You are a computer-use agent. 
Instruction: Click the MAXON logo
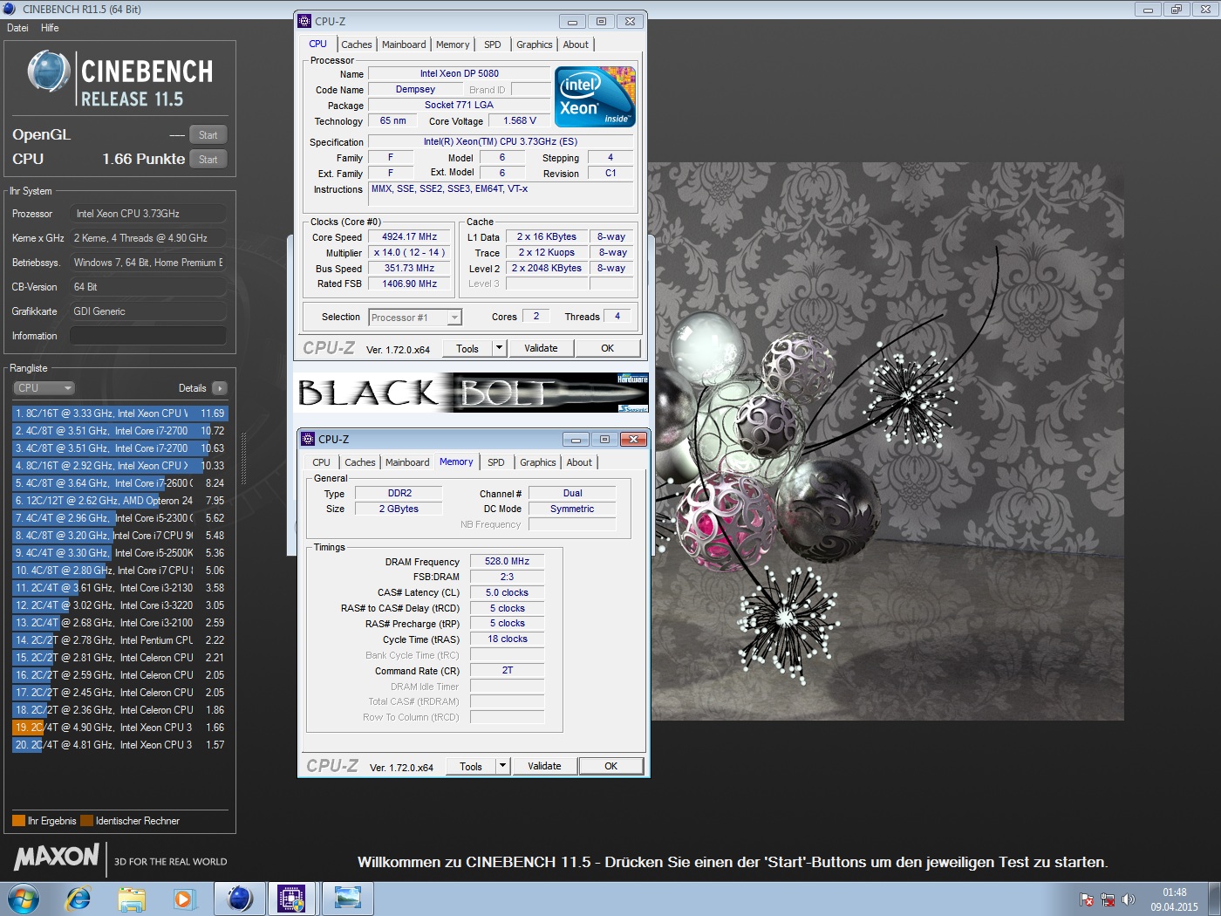(57, 857)
